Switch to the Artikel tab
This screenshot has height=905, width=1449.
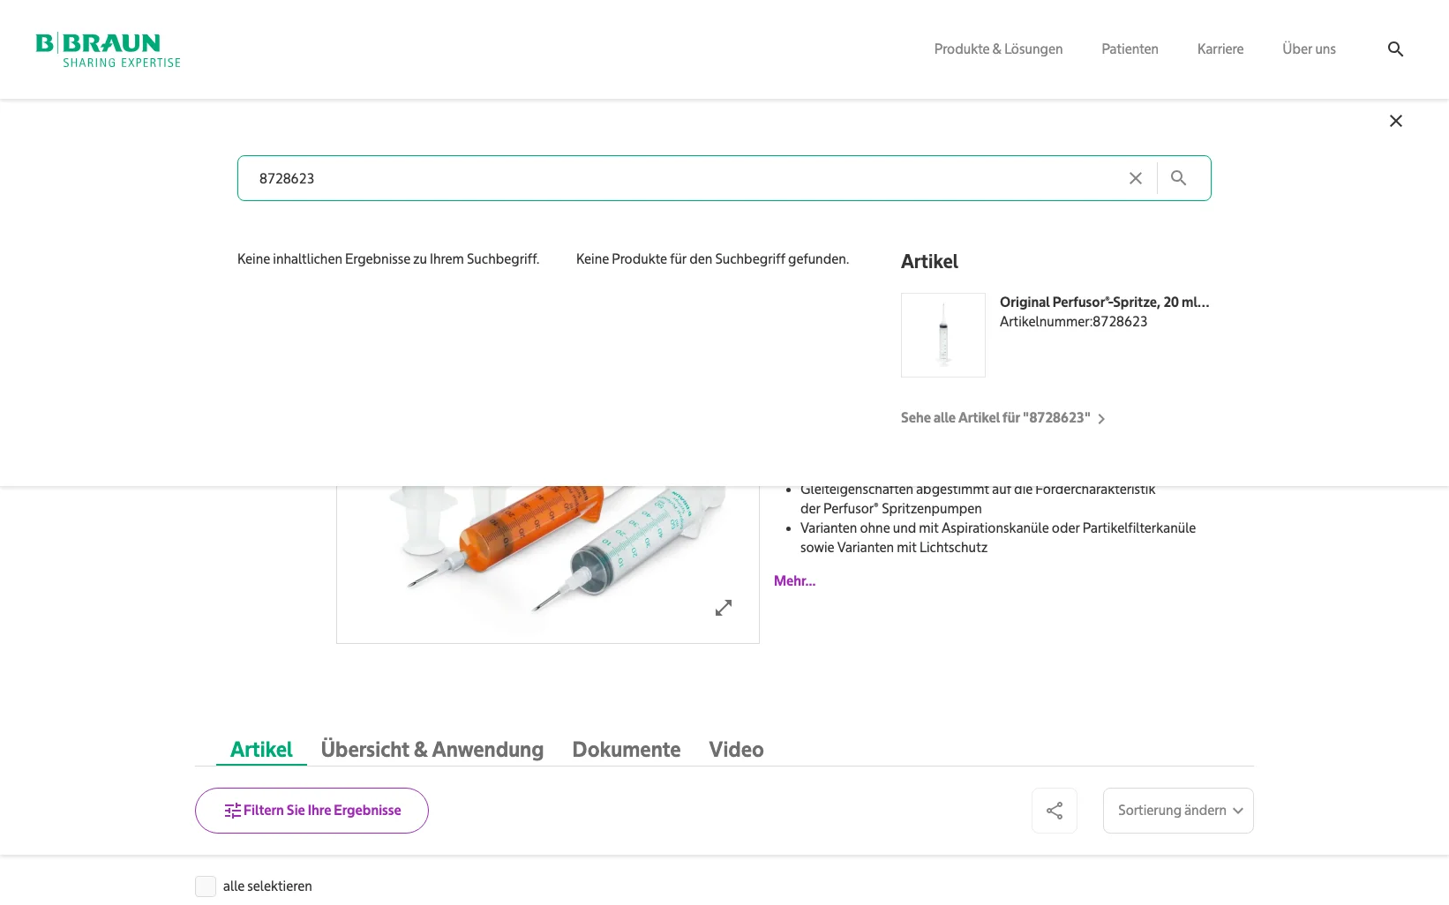[261, 750]
